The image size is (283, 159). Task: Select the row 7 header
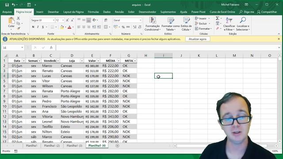4,91
